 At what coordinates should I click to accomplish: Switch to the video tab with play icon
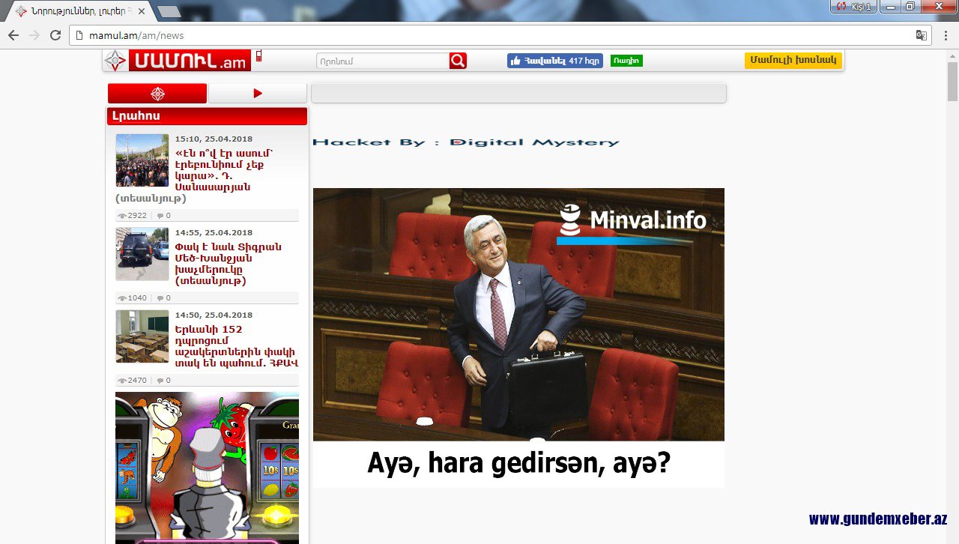pyautogui.click(x=258, y=93)
